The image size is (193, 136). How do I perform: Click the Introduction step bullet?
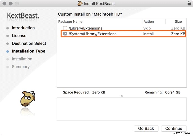tap(8, 28)
